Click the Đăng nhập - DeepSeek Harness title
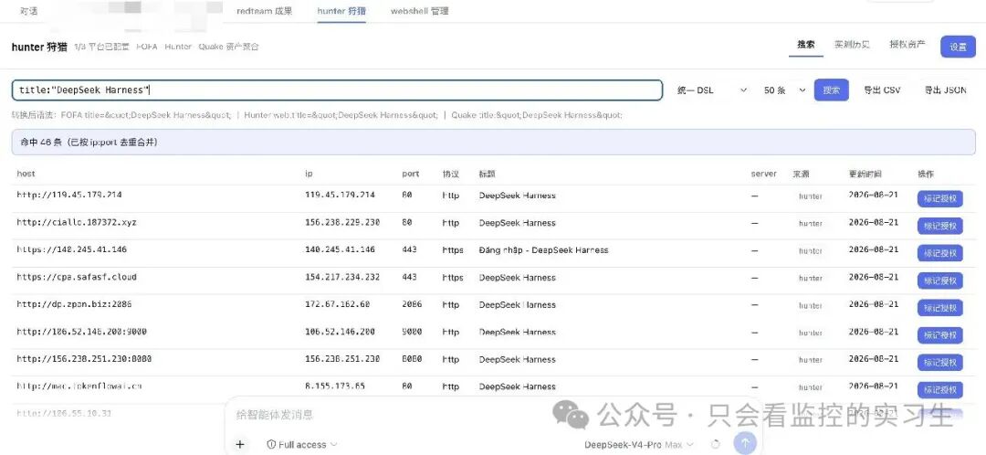This screenshot has height=455, width=986. click(543, 249)
